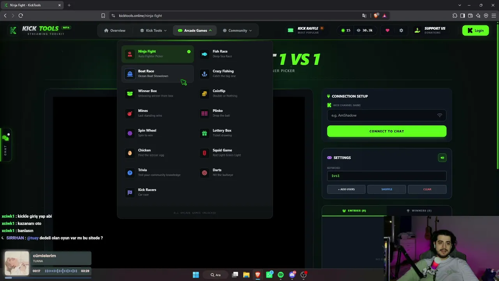Image resolution: width=499 pixels, height=281 pixels.
Task: Click the Keyword field containing 1vs1
Action: click(x=387, y=176)
